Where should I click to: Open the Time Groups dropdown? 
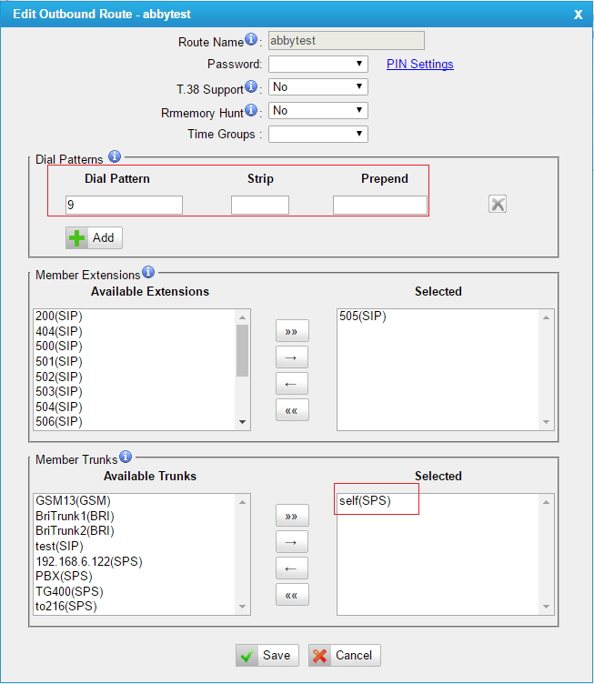click(x=318, y=134)
